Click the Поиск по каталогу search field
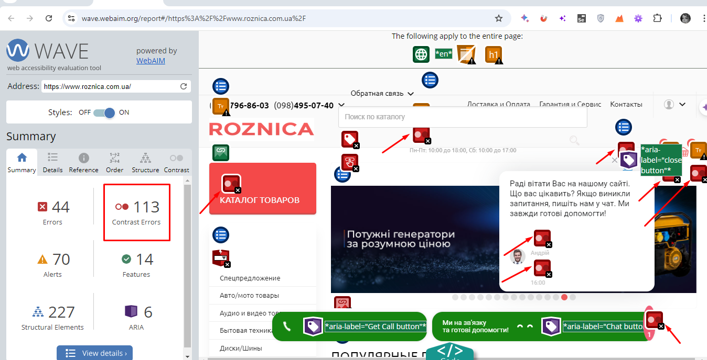Screen dimensions: 707x360 (462, 117)
